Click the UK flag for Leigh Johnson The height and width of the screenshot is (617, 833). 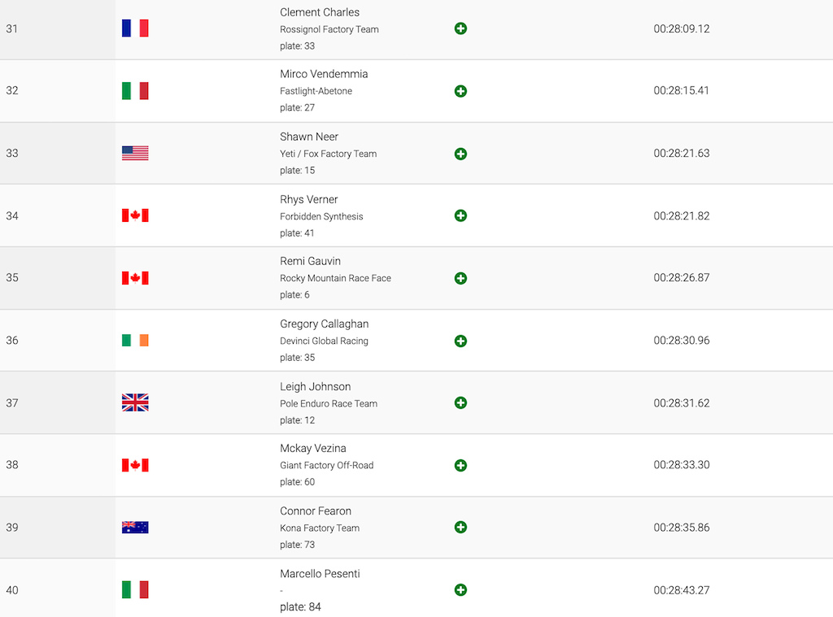135,402
